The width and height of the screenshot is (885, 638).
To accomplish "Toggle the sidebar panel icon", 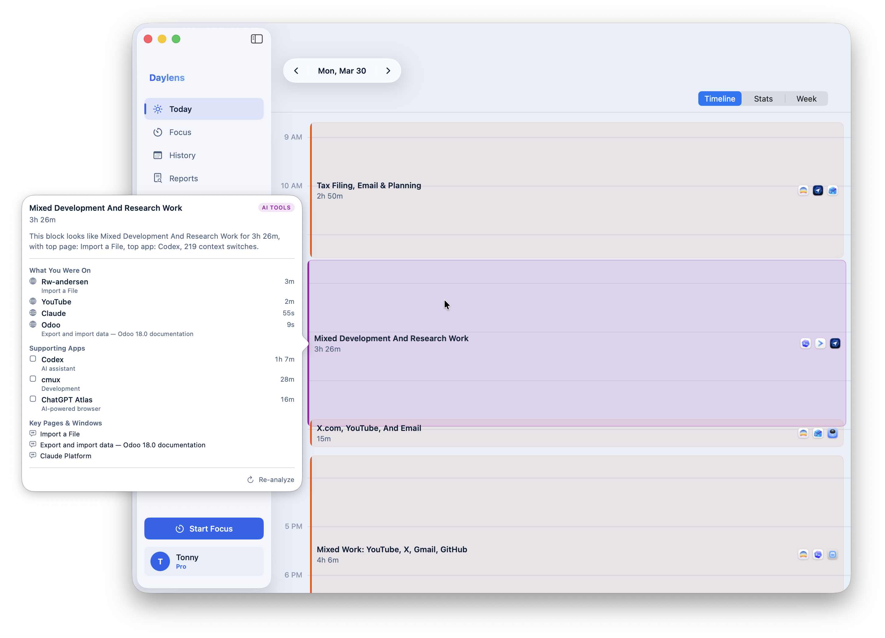I will pyautogui.click(x=256, y=39).
